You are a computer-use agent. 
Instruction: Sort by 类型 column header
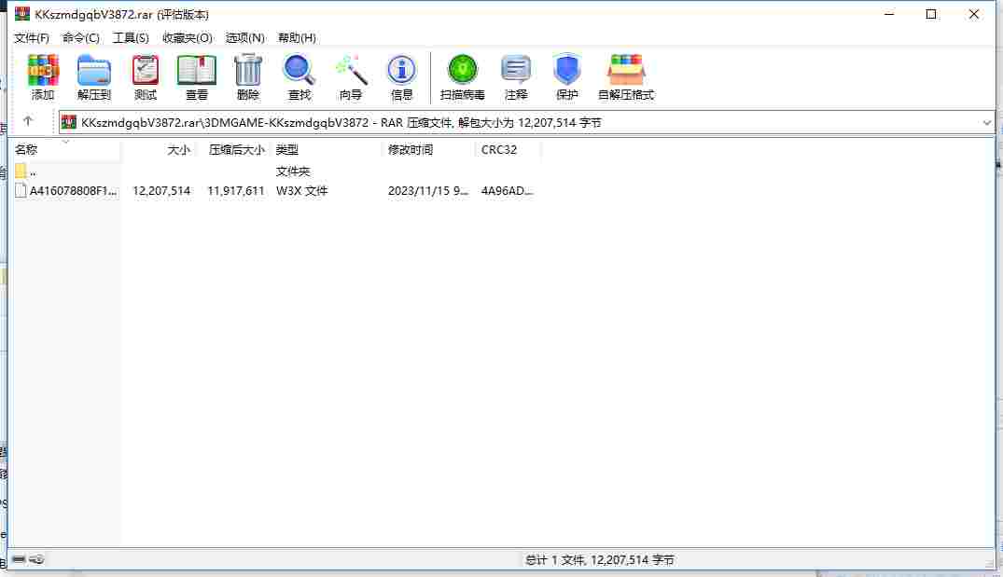(x=287, y=149)
